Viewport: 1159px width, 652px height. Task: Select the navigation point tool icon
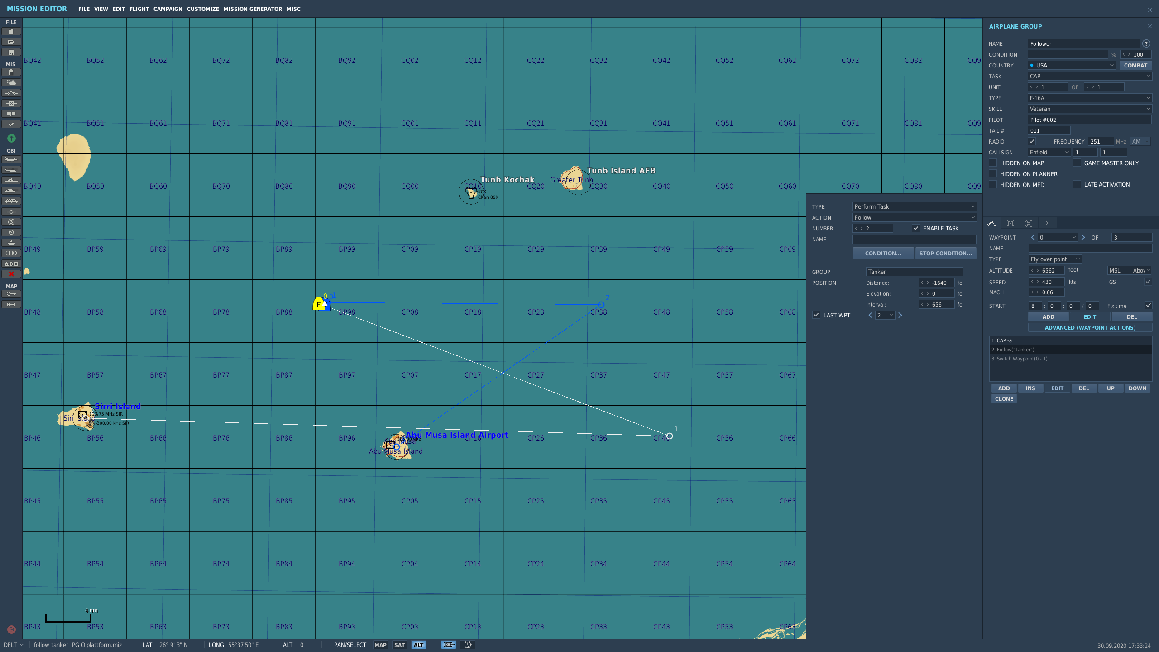click(11, 211)
